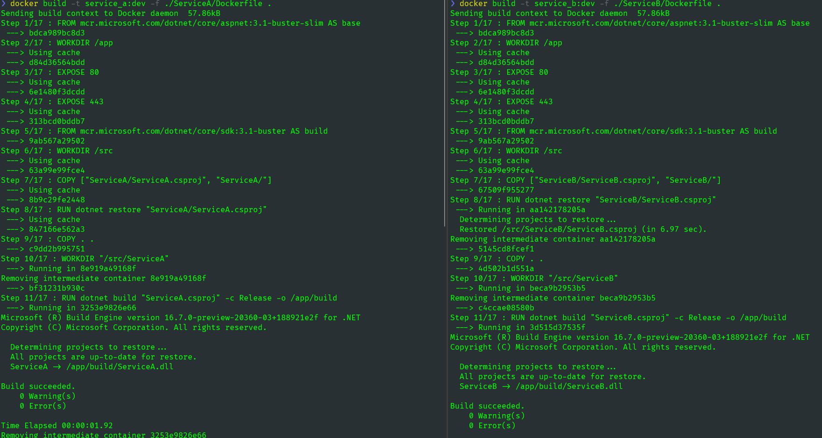Click 'Build succeeded.' in the left pane

click(38, 387)
